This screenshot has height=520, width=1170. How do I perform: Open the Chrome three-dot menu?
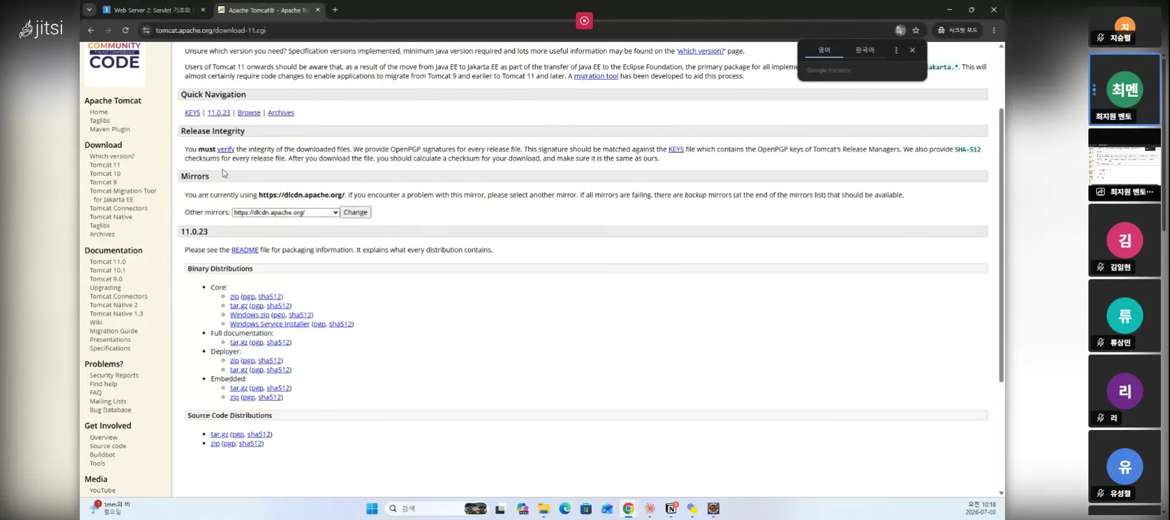(x=994, y=30)
